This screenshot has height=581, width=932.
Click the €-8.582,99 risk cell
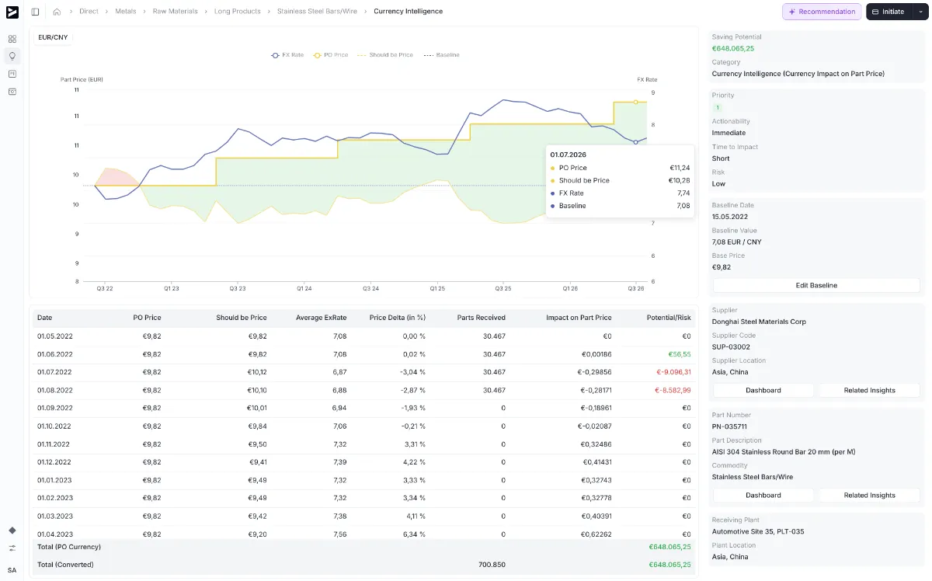point(673,390)
